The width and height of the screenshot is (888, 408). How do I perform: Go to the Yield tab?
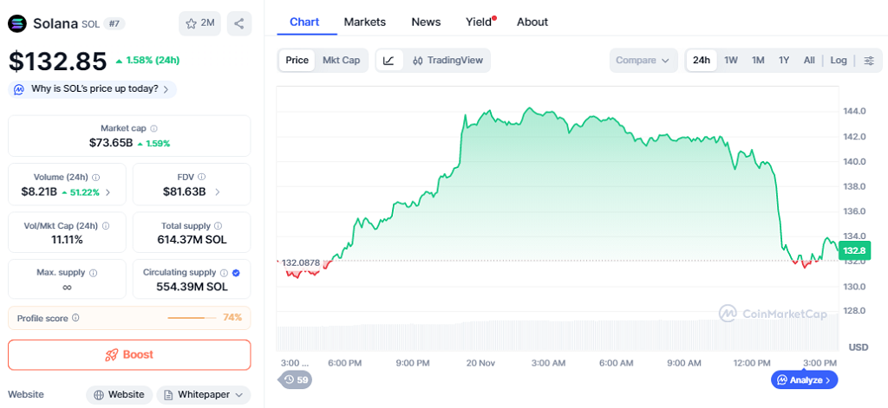tap(479, 22)
